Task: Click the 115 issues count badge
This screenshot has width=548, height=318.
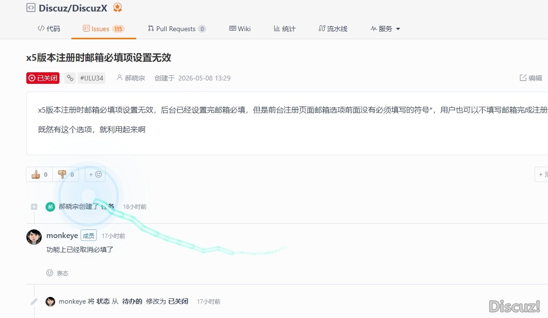Action: click(x=118, y=29)
